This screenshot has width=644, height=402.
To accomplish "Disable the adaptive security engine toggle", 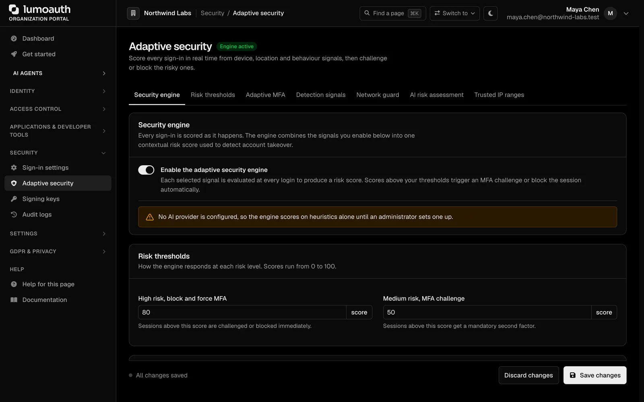I will pos(146,170).
